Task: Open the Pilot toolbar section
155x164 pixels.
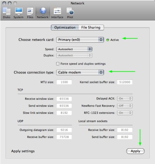Action: coord(70,13)
